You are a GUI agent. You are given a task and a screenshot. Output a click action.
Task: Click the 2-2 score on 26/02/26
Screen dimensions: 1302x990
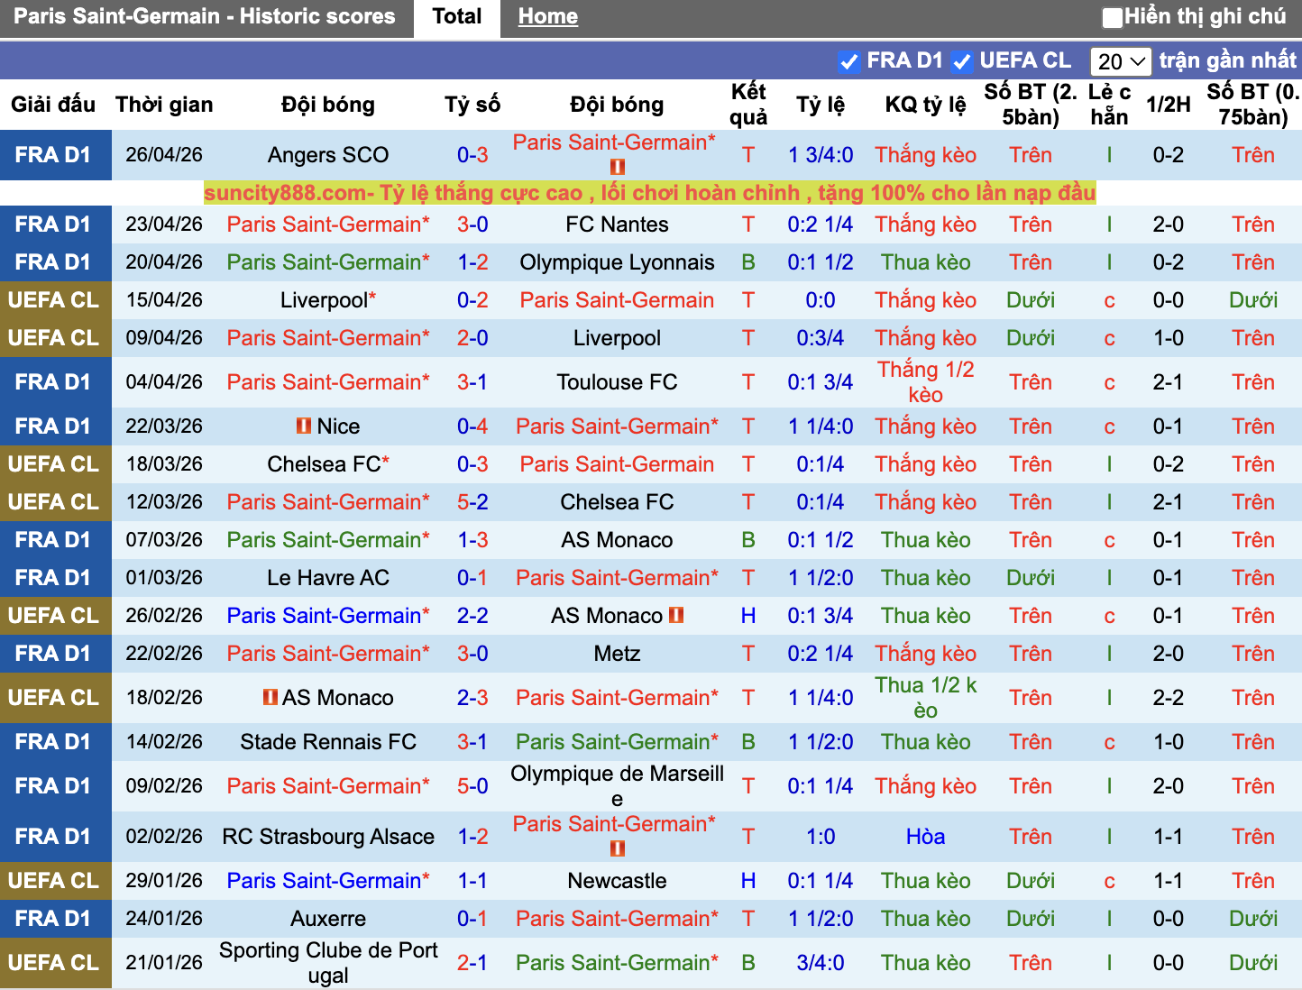[472, 616]
